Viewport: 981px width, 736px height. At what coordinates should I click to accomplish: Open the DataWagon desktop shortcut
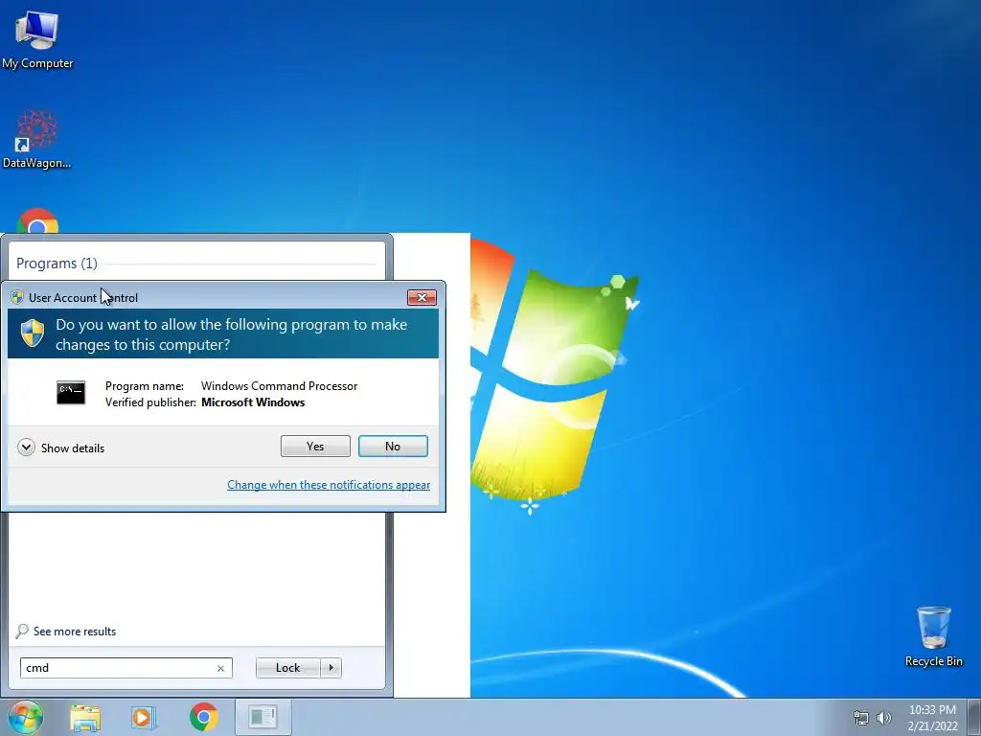tap(37, 140)
